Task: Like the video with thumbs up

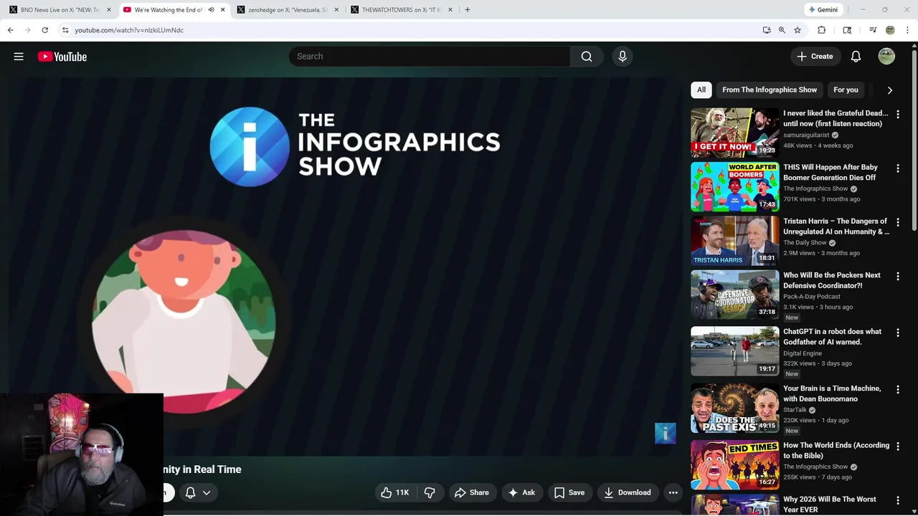Action: pyautogui.click(x=394, y=492)
